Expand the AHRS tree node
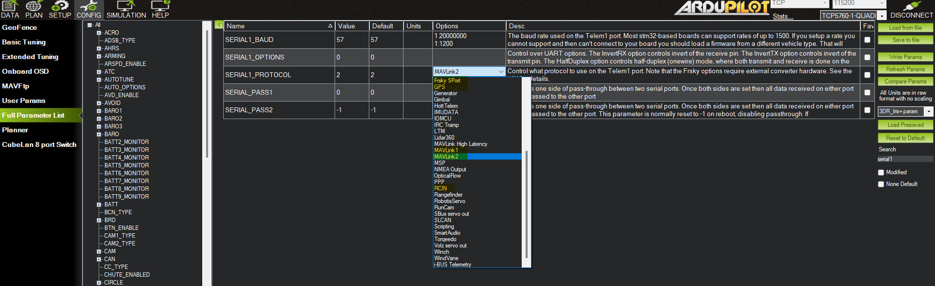This screenshot has width=935, height=286. 99,48
